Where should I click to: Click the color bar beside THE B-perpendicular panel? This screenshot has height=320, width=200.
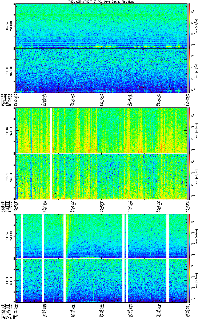[190, 235]
